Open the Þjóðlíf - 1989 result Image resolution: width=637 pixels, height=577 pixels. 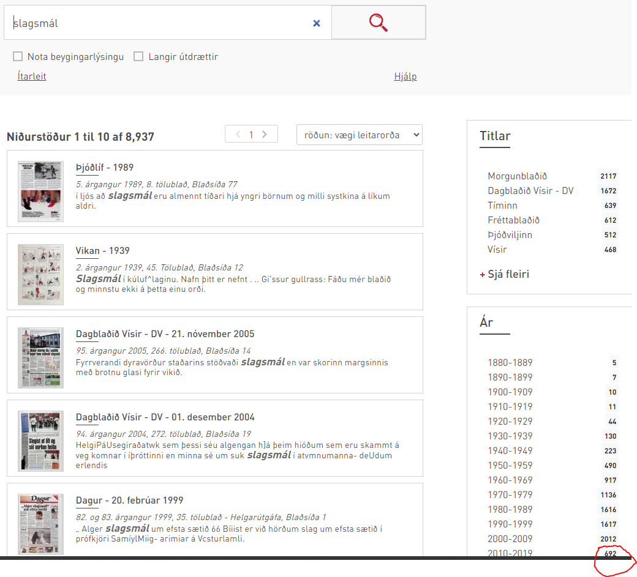(x=105, y=168)
